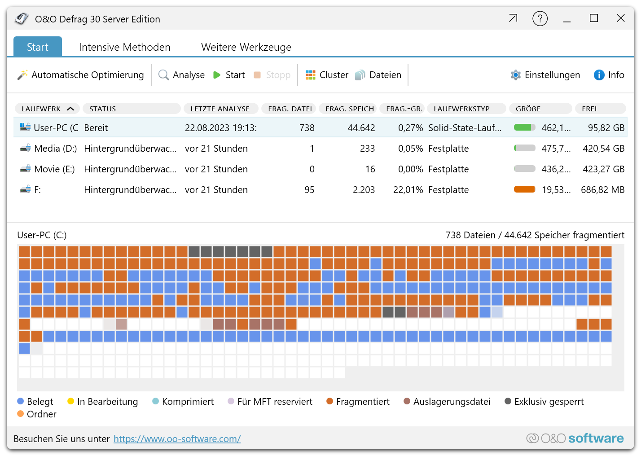Click the orange usage bar of drive F:
Image resolution: width=641 pixels, height=456 pixels.
coord(524,189)
